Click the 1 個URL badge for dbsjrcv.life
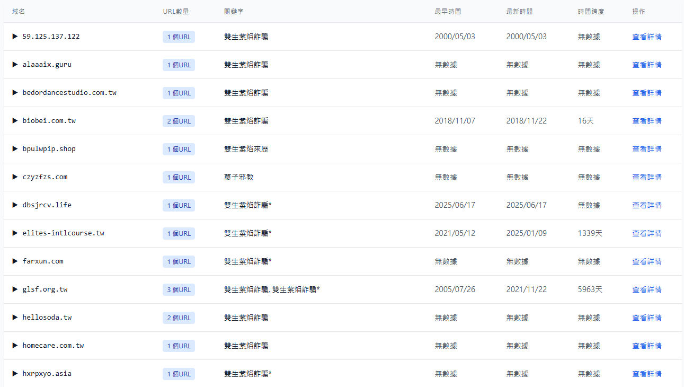 coord(179,206)
